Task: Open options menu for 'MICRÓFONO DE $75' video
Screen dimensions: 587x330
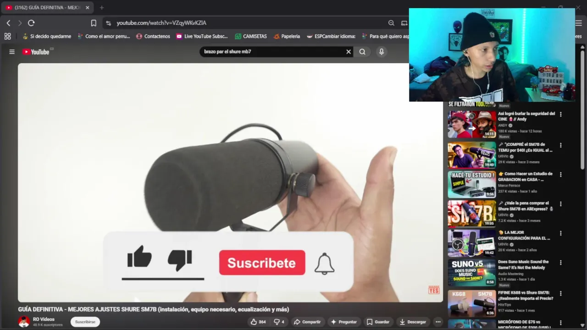Action: pyautogui.click(x=560, y=323)
